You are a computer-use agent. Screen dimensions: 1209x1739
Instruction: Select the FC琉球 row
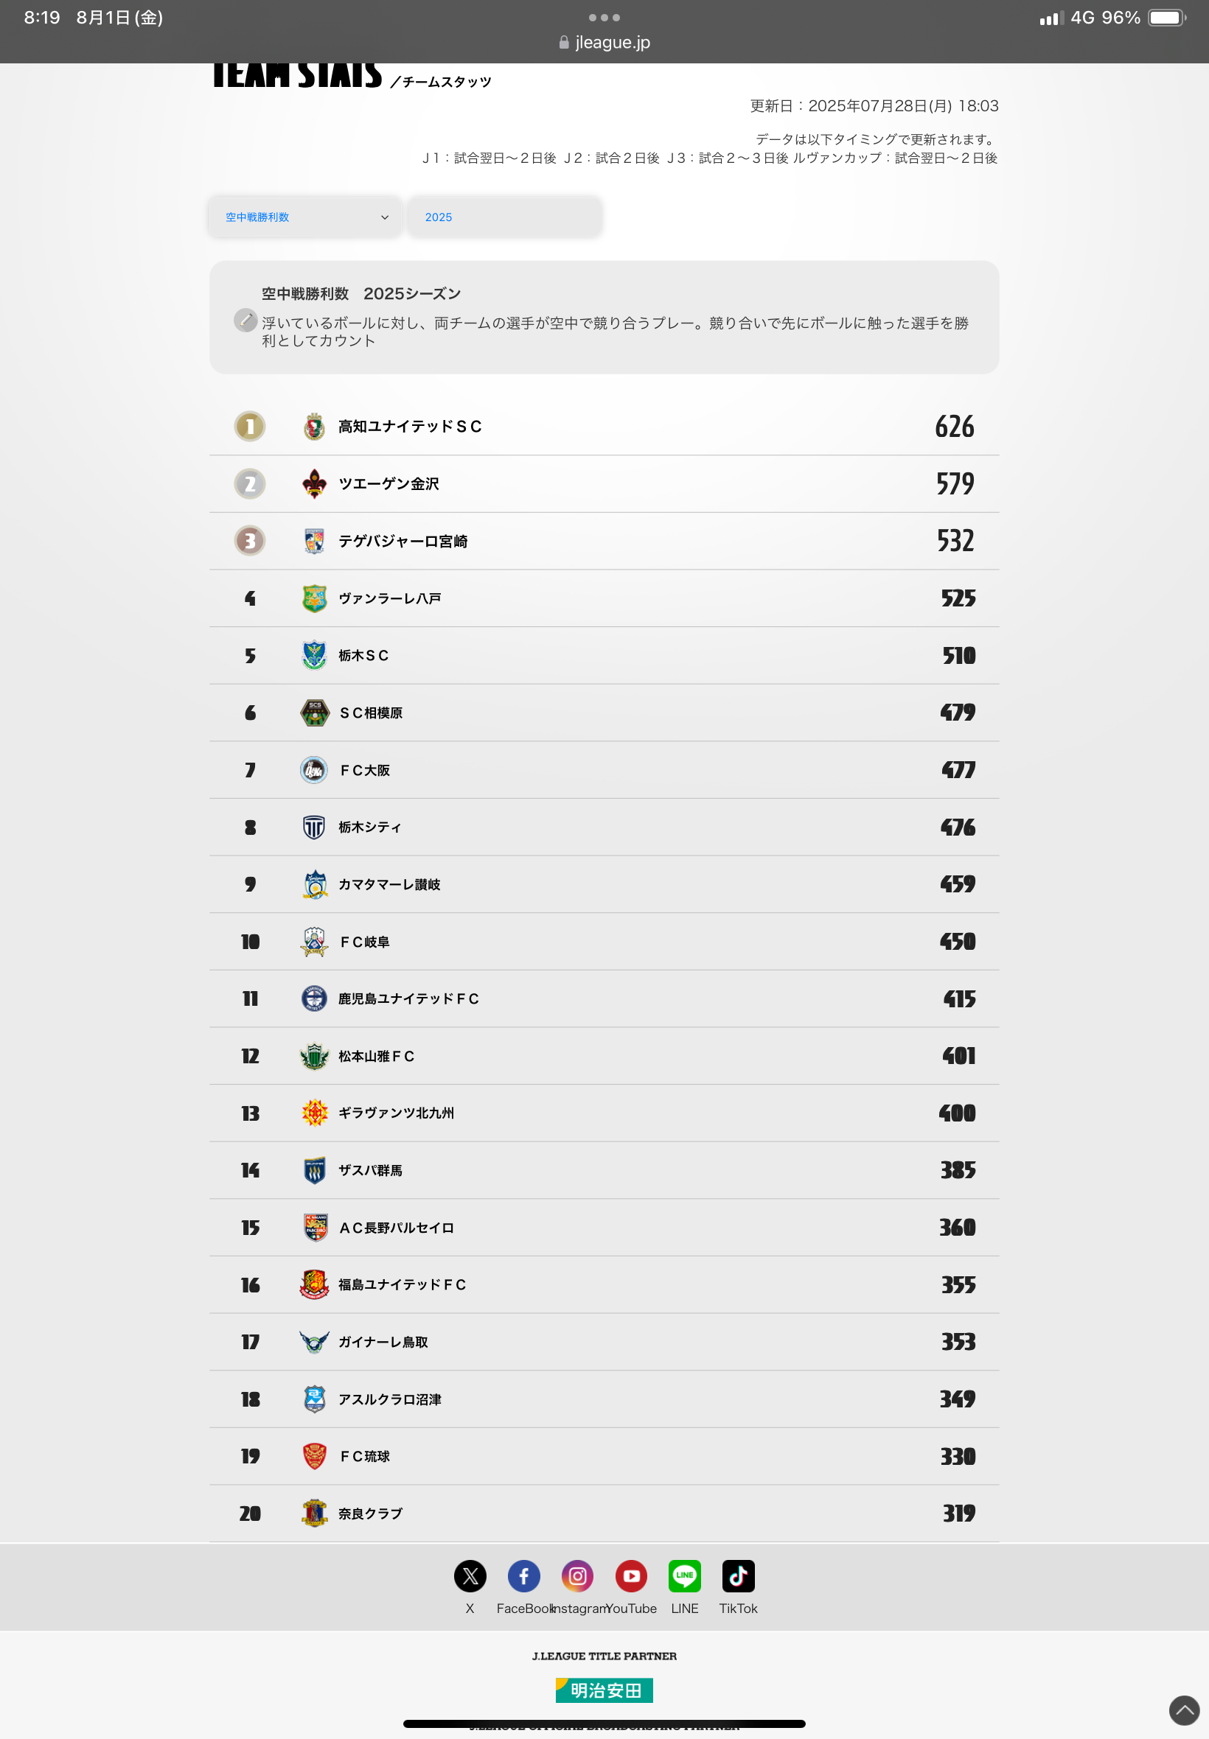coord(604,1456)
